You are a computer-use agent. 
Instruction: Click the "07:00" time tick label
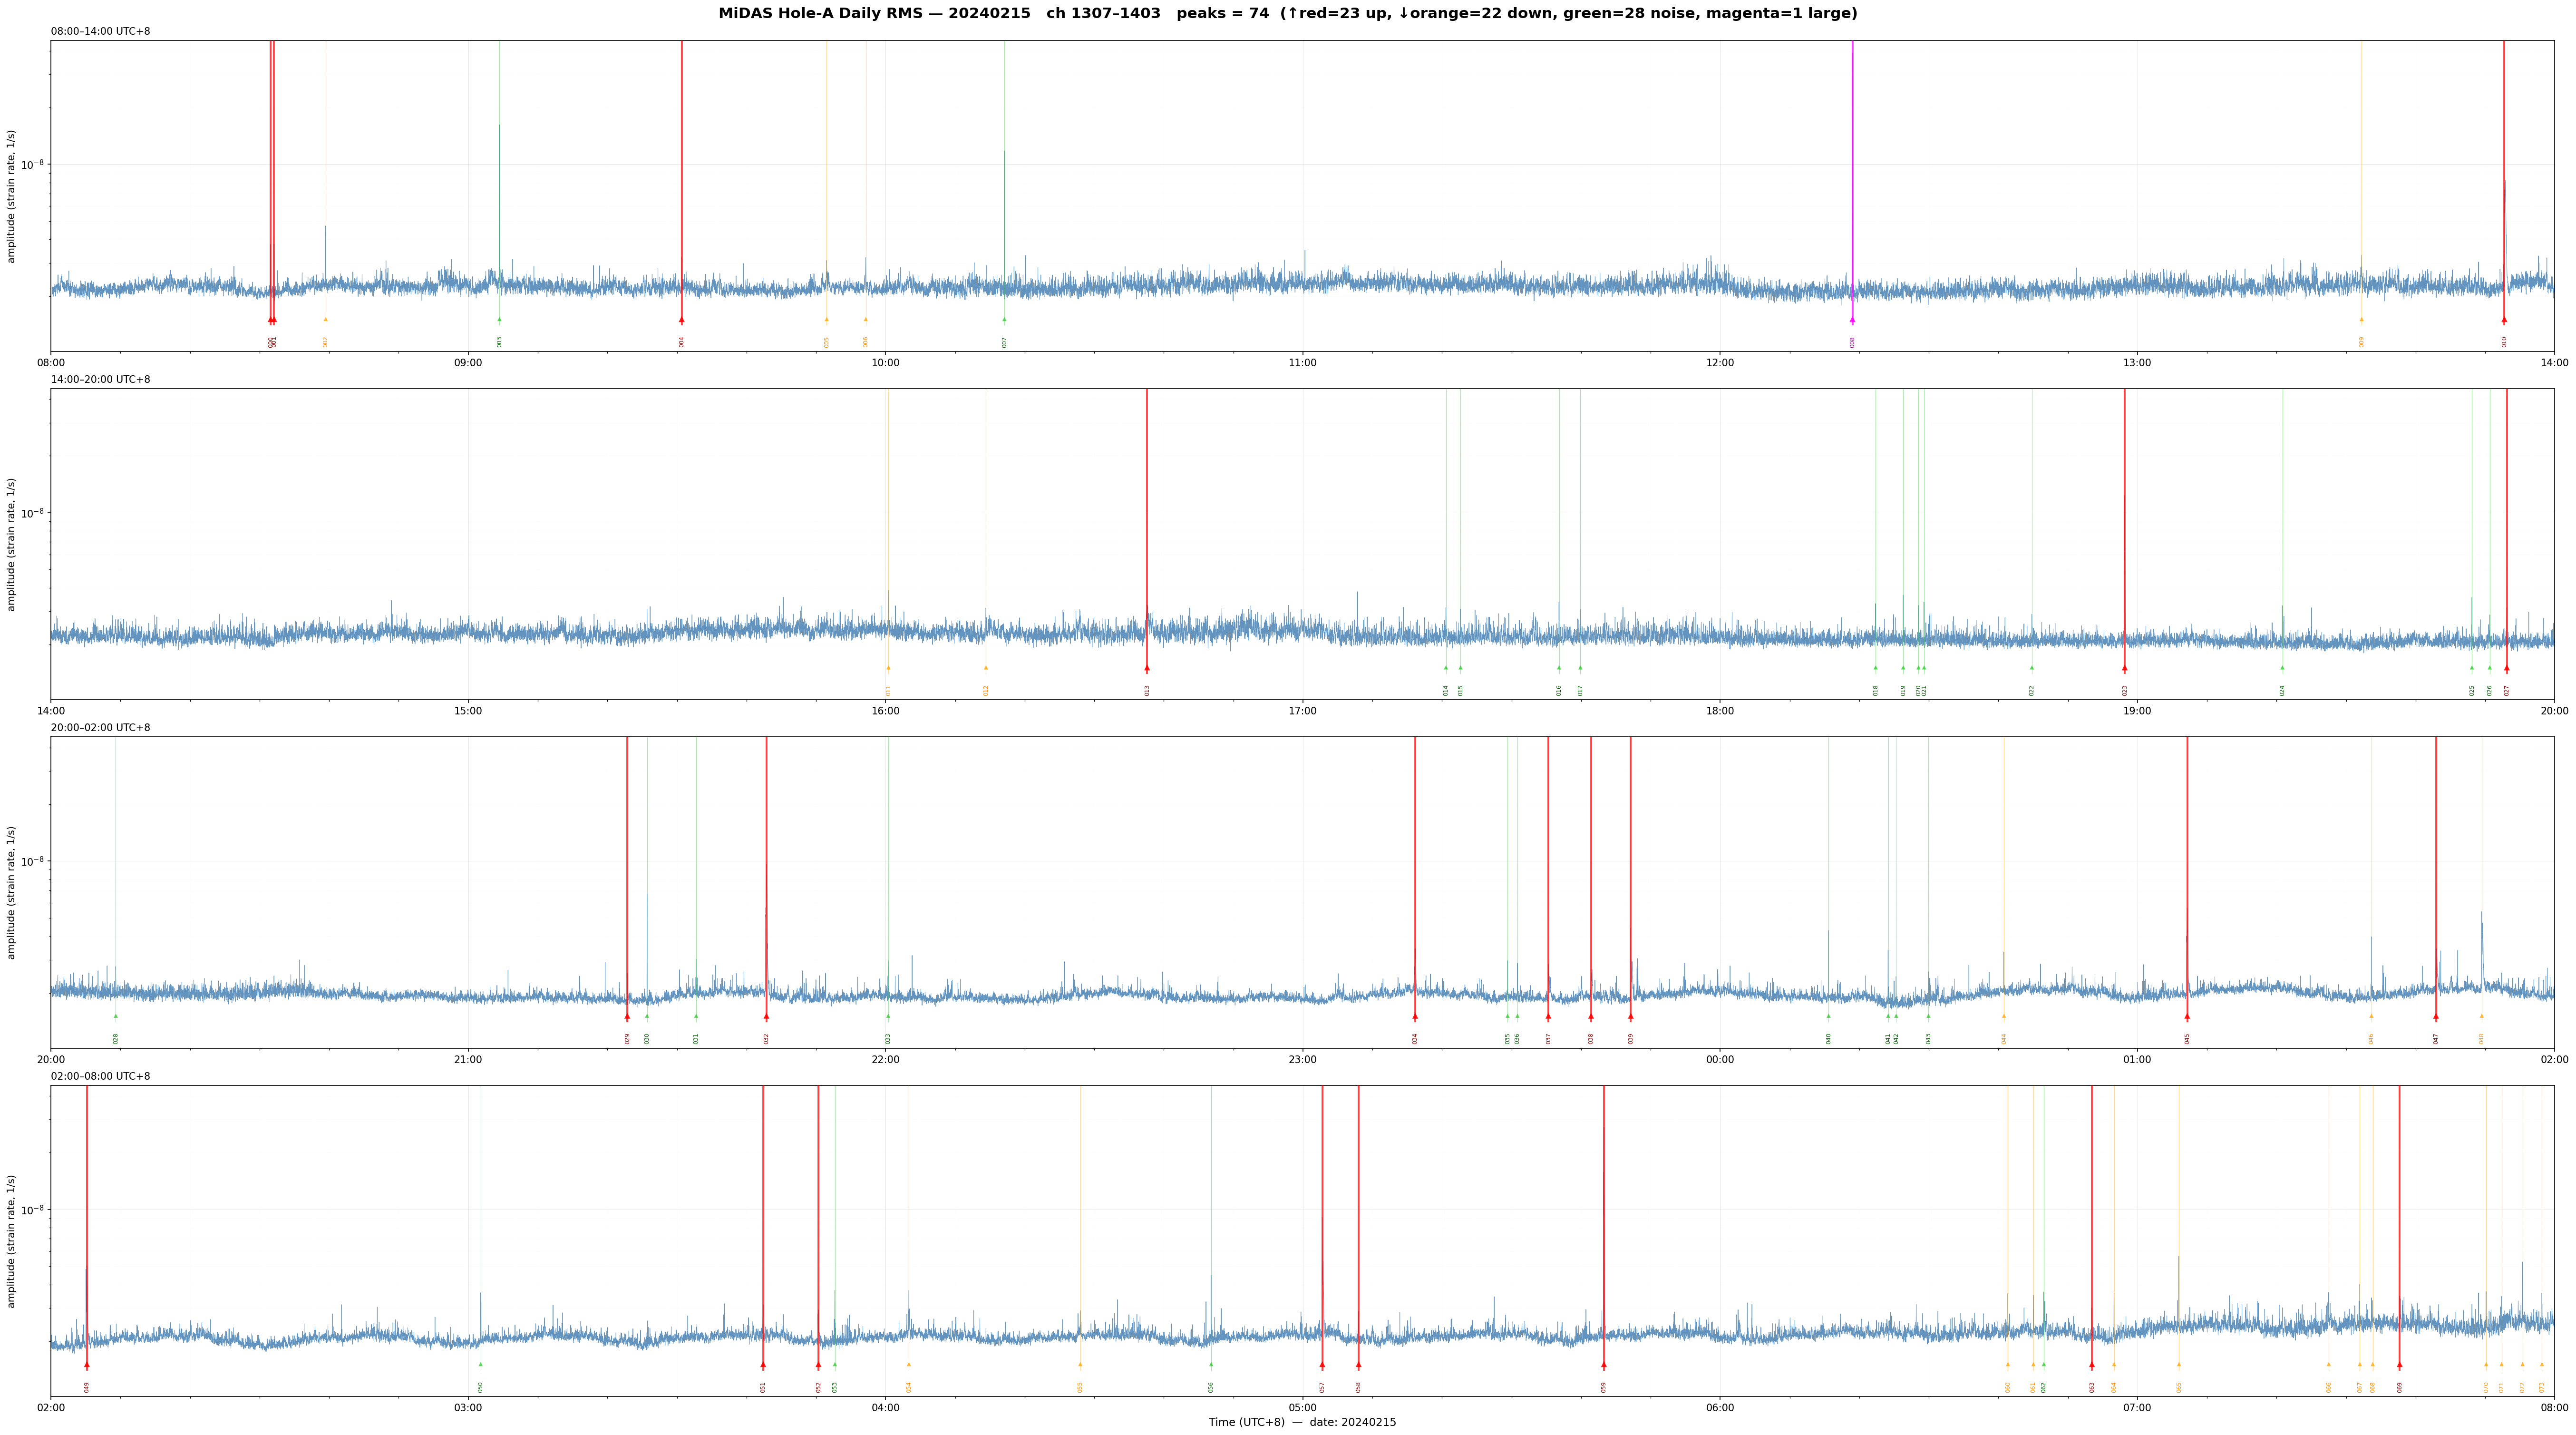tap(2137, 1408)
